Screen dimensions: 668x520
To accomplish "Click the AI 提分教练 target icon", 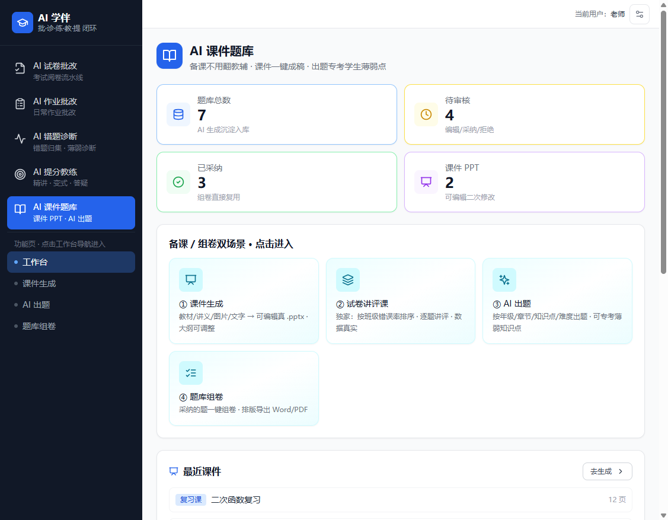I will [x=20, y=174].
